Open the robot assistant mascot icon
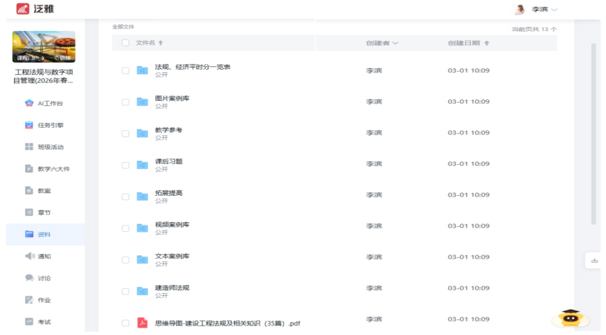The image size is (606, 335). pyautogui.click(x=570, y=319)
